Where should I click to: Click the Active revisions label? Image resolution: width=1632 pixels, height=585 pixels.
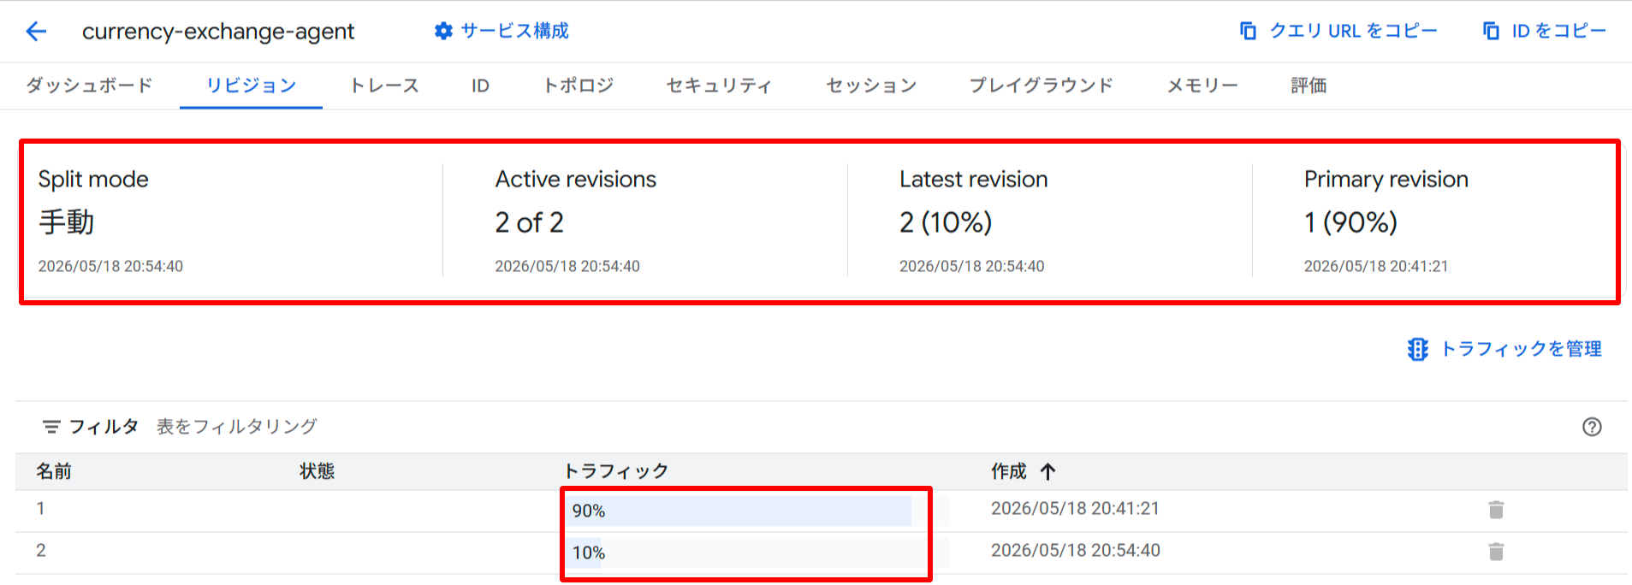tap(575, 180)
